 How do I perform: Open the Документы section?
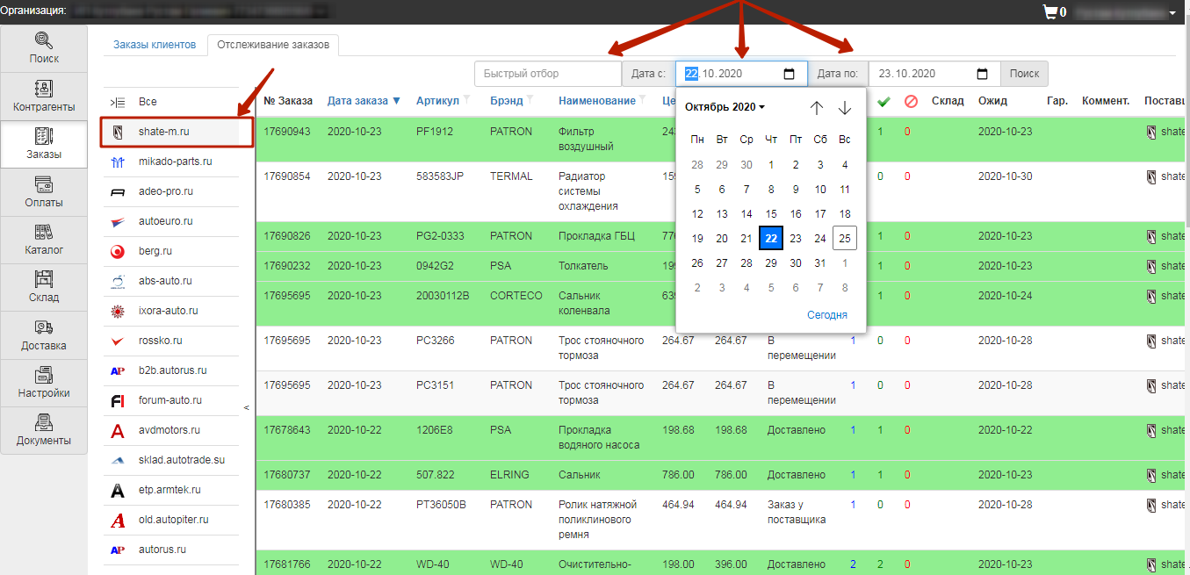tap(44, 429)
